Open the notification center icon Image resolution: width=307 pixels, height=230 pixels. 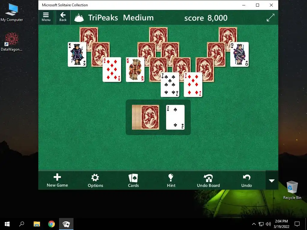click(x=297, y=224)
